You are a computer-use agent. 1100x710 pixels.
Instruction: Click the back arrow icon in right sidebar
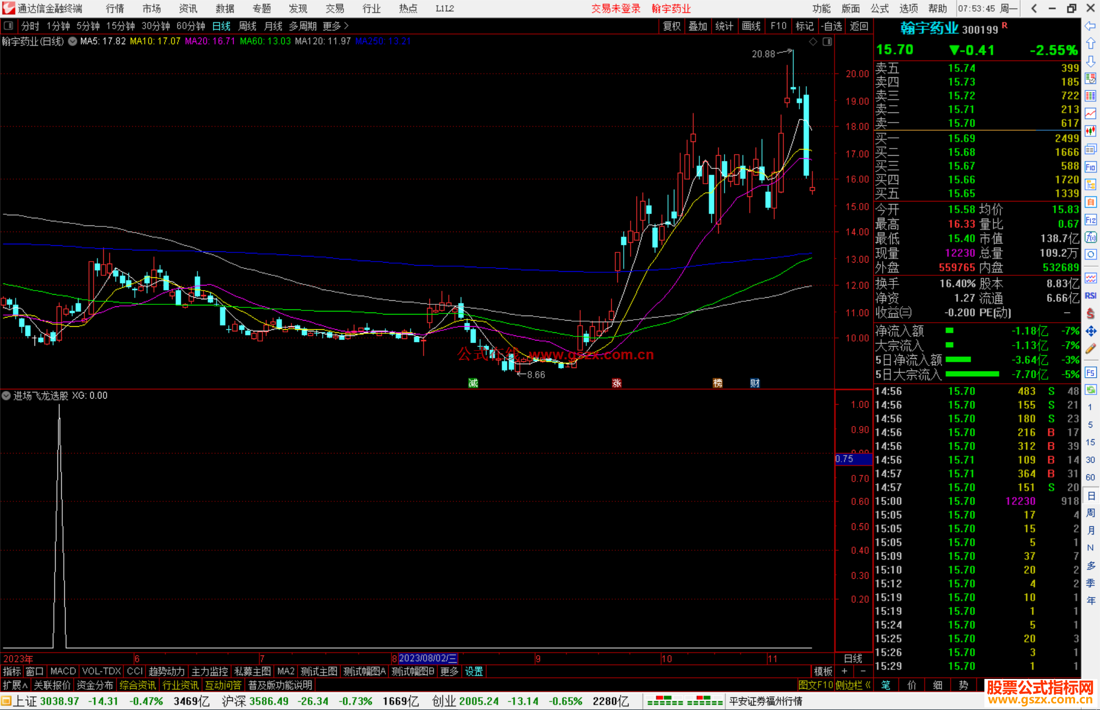click(x=1090, y=26)
